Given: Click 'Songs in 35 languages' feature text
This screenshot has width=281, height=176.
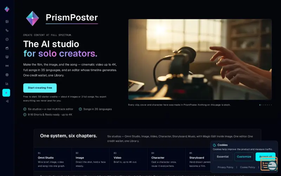Looking at the screenshot, I should coord(98,109).
